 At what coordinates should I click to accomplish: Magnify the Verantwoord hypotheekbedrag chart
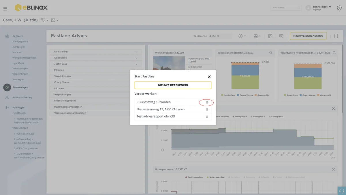click(x=334, y=53)
